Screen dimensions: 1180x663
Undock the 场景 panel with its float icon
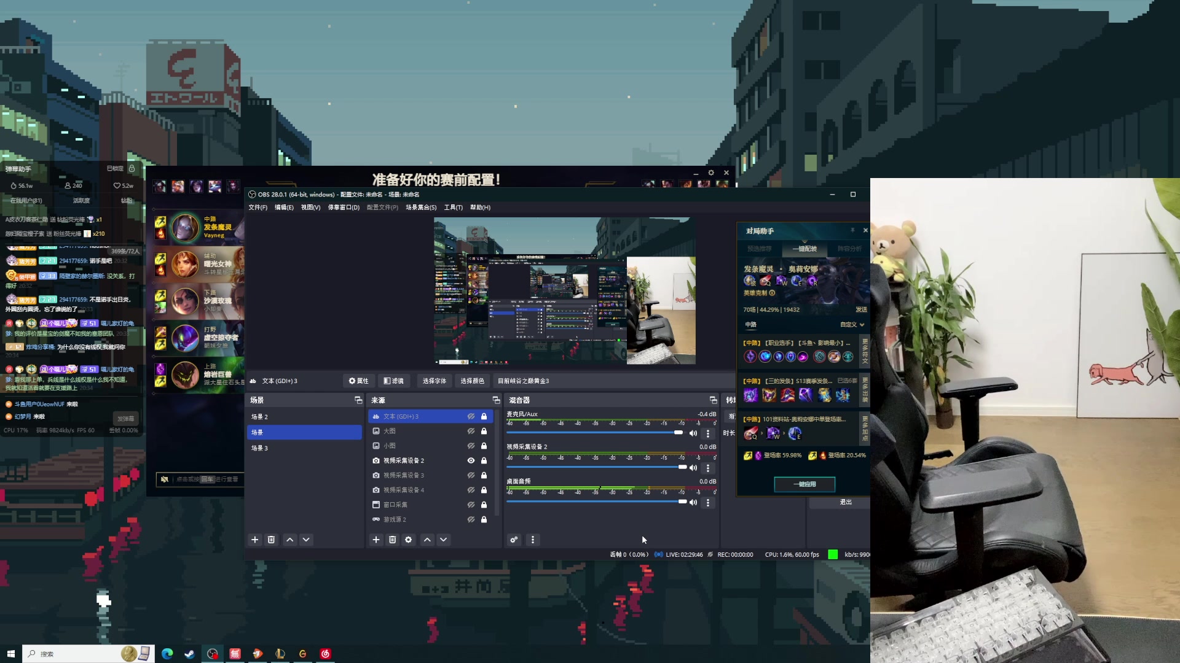click(x=358, y=400)
